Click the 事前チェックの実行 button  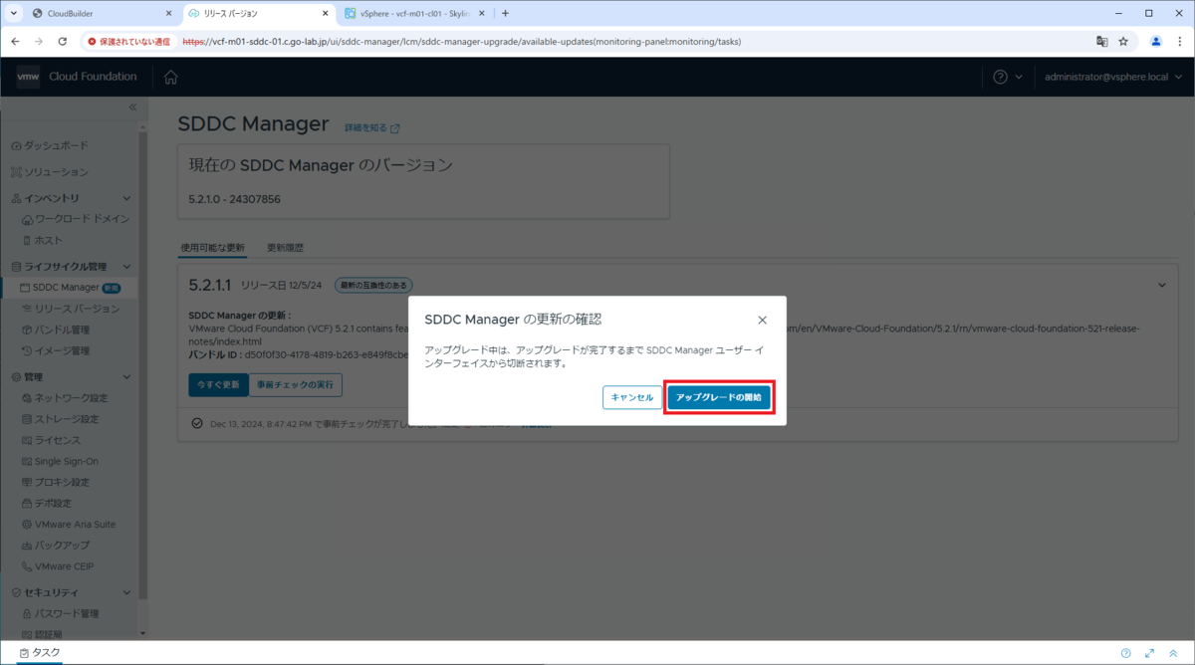pos(294,384)
